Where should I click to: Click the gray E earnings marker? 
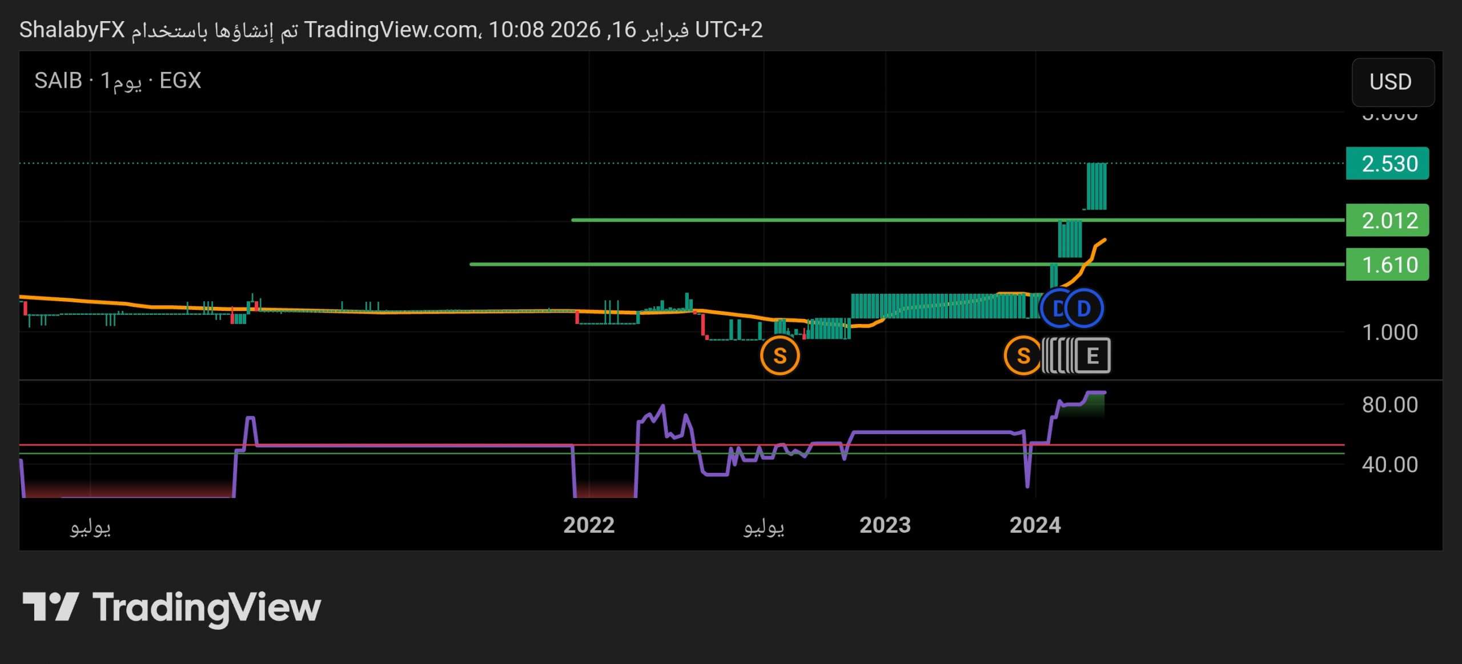(x=1093, y=355)
